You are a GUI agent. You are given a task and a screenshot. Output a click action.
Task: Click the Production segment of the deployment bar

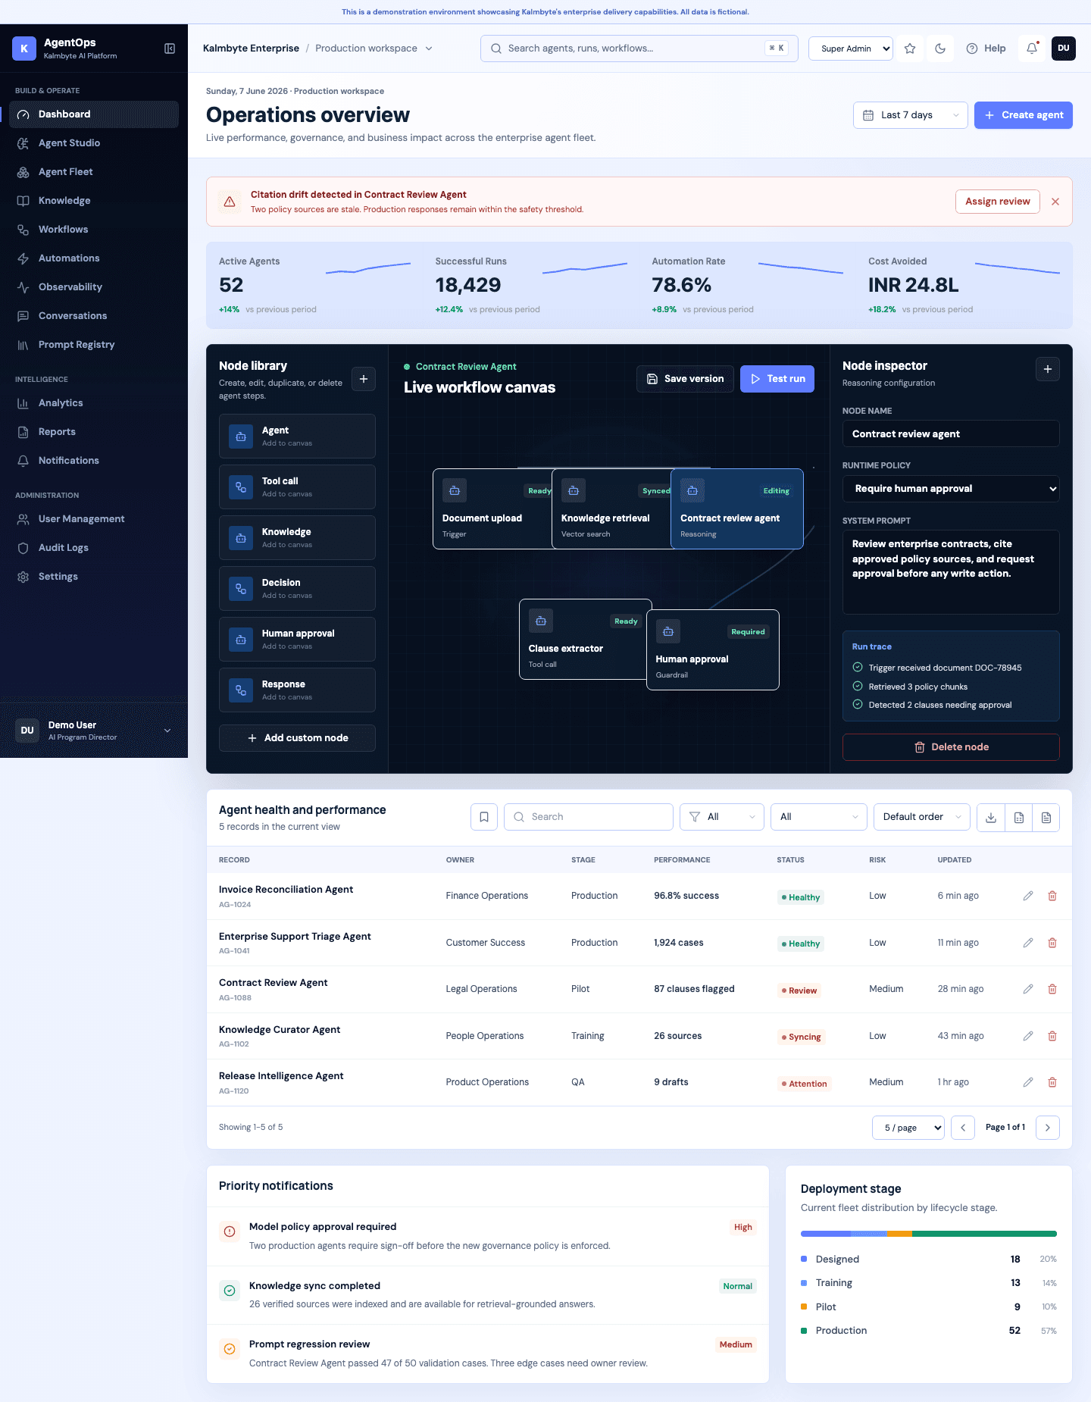click(984, 1234)
